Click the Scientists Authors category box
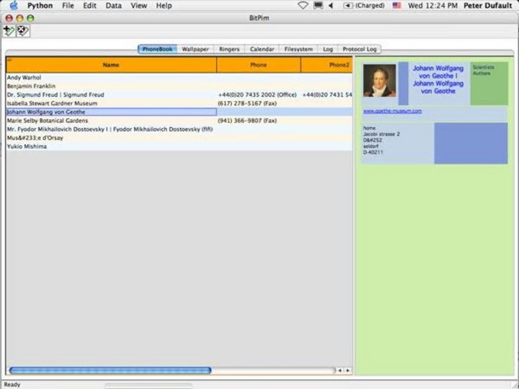Viewport: 519px width, 389px height. [489, 83]
